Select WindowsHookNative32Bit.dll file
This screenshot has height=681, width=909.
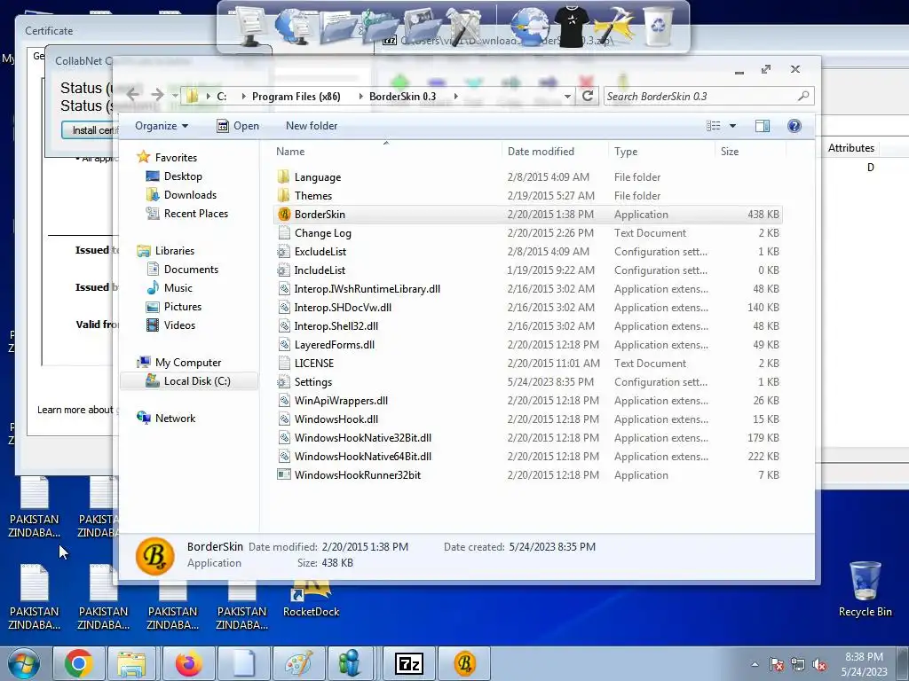tap(363, 437)
